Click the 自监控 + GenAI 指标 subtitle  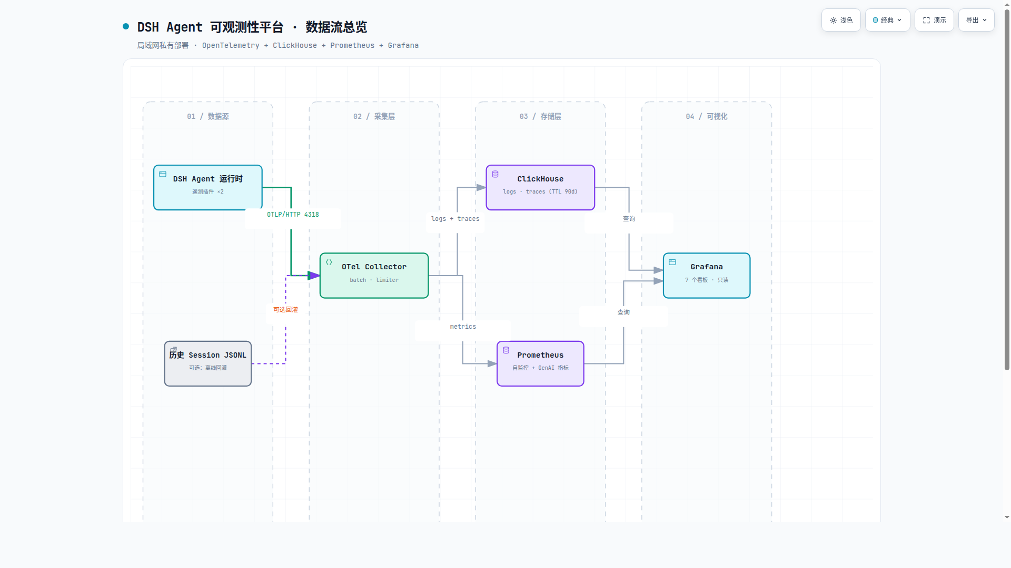coord(540,368)
